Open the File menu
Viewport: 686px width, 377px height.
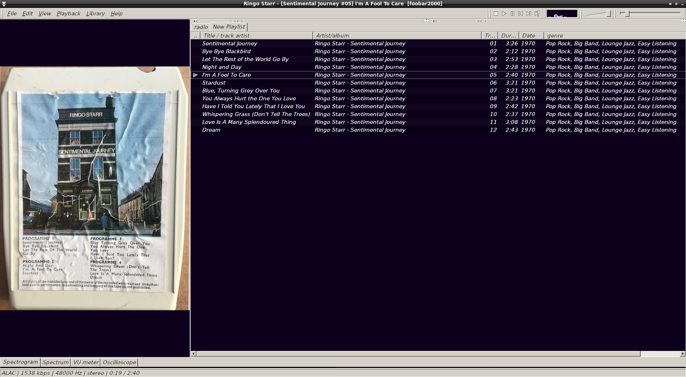[x=12, y=14]
